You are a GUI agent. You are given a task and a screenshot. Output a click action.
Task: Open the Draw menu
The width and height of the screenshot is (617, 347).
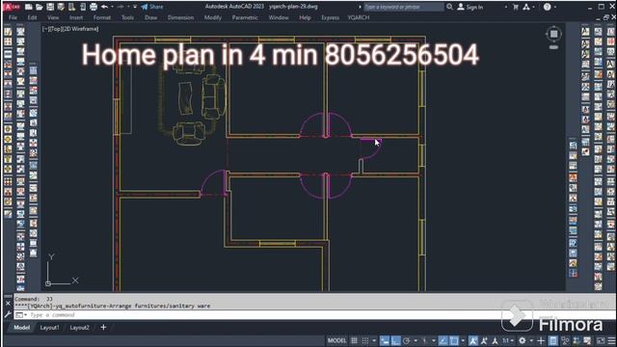click(x=150, y=17)
